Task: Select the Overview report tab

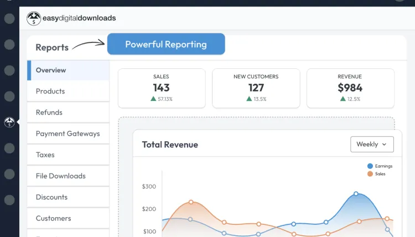Action: coord(68,70)
